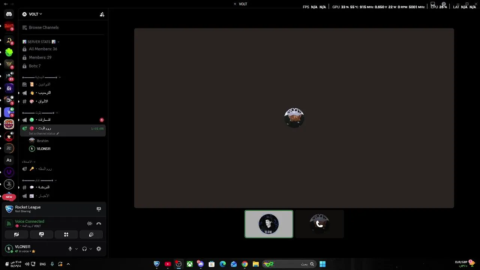Open the invite people icon beside VOLT
The height and width of the screenshot is (270, 480).
(102, 14)
